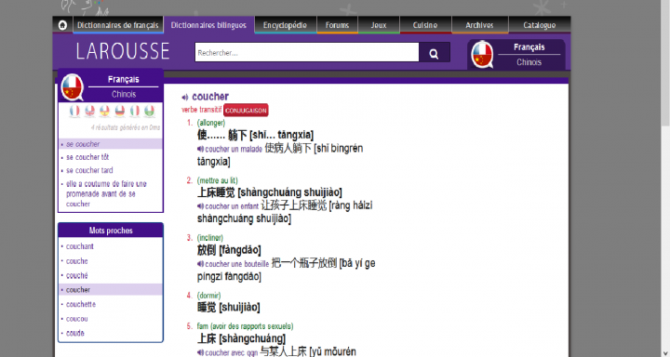The width and height of the screenshot is (670, 357).
Task: Select the French-Italian flag dictionary
Action: (135, 112)
